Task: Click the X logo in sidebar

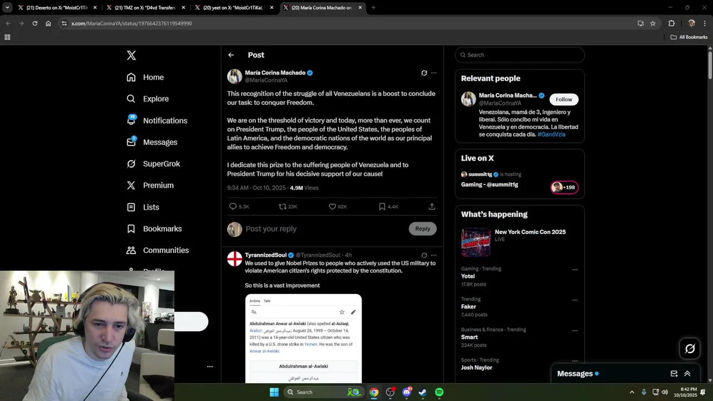Action: click(131, 55)
